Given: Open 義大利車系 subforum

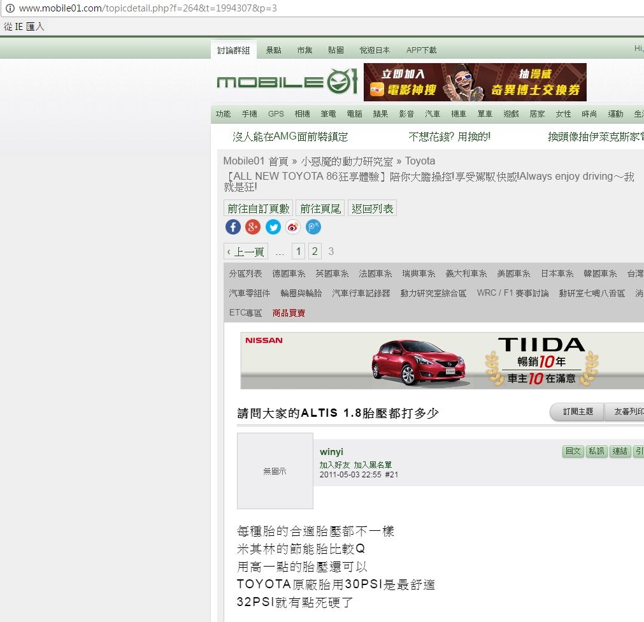Looking at the screenshot, I should pos(466,273).
